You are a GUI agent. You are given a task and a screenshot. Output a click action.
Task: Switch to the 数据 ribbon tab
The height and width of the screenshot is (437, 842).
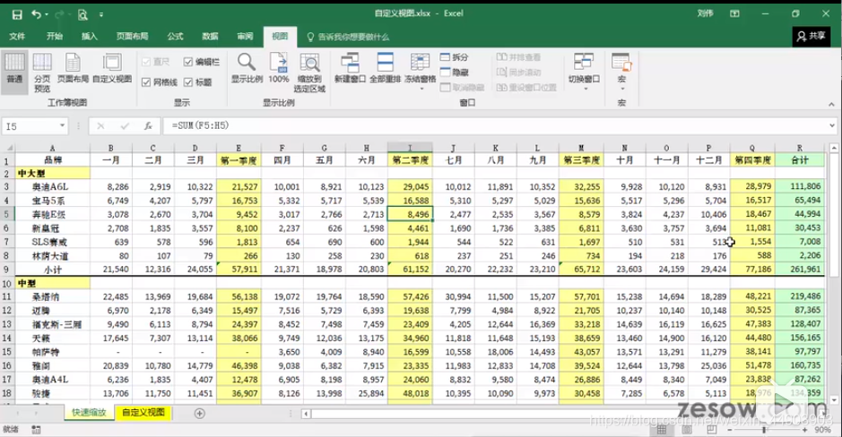(210, 37)
